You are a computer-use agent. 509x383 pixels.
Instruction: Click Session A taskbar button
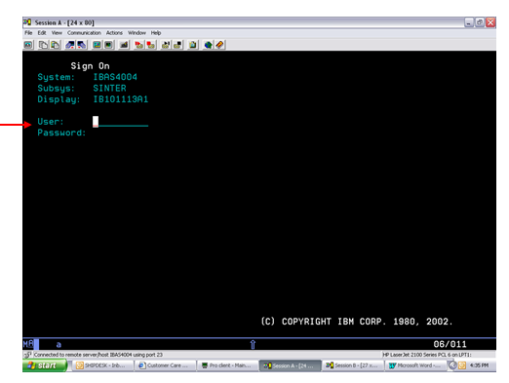pos(290,365)
